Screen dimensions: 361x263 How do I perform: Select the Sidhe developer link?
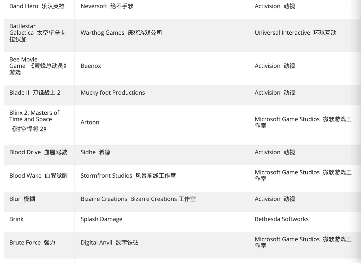pyautogui.click(x=95, y=152)
